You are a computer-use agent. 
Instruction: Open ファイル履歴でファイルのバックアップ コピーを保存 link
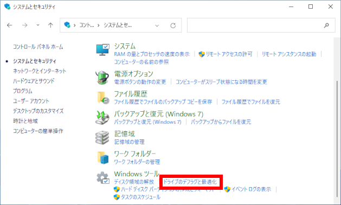point(163,102)
